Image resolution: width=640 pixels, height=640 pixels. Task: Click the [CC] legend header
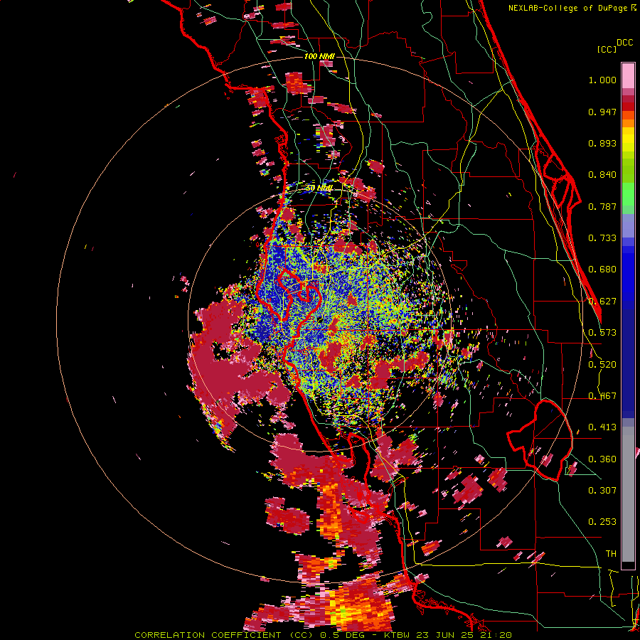click(x=607, y=49)
